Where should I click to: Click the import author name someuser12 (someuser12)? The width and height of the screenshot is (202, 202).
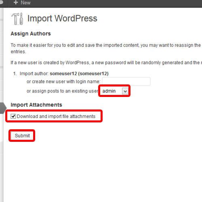coord(79,74)
